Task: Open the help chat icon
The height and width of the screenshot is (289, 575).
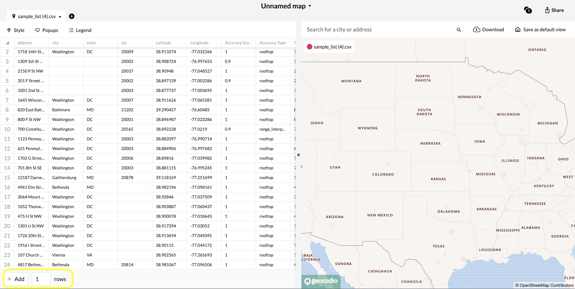Action: point(528,10)
